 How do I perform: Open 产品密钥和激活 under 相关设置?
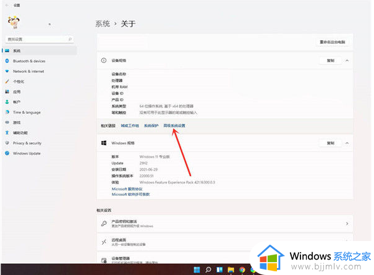tap(225, 224)
